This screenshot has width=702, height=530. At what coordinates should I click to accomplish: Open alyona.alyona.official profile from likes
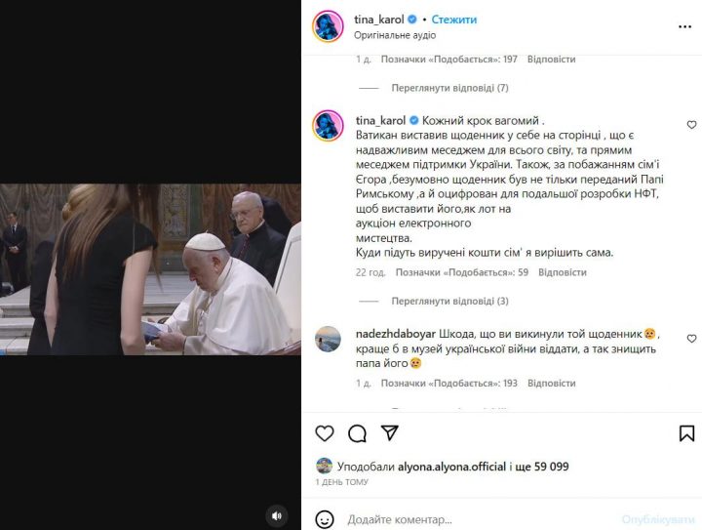[x=451, y=467]
